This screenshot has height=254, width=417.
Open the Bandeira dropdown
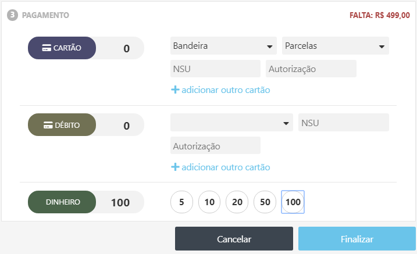[223, 46]
